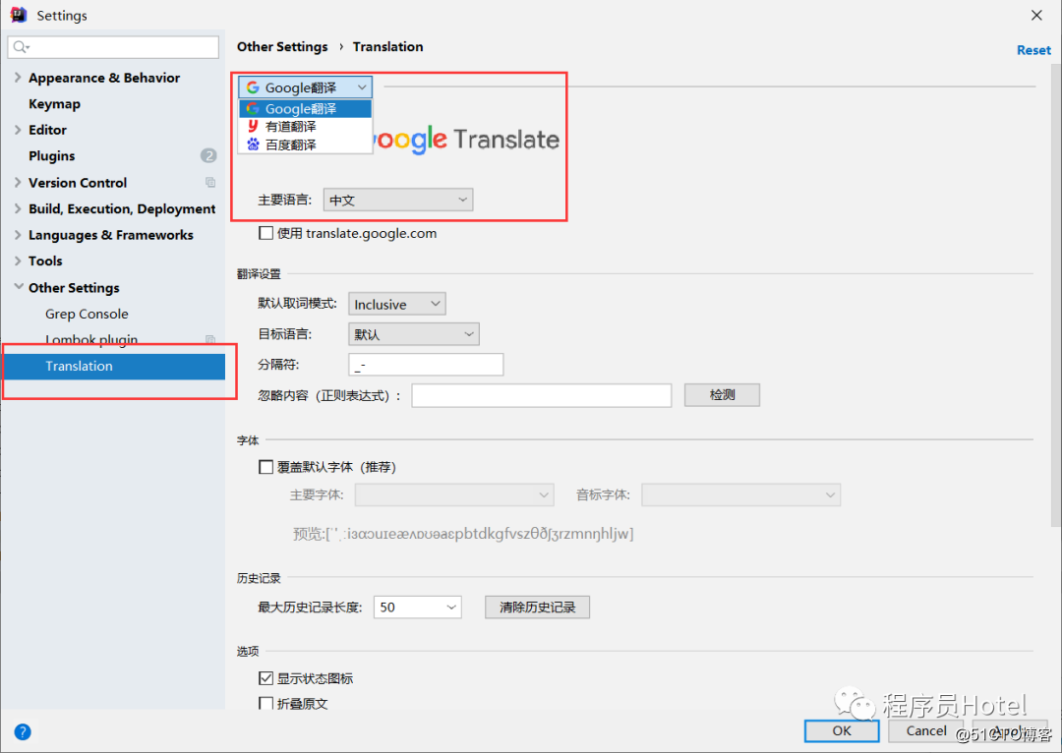
Task: Click the IntelliJ logo in title bar
Action: click(x=19, y=15)
